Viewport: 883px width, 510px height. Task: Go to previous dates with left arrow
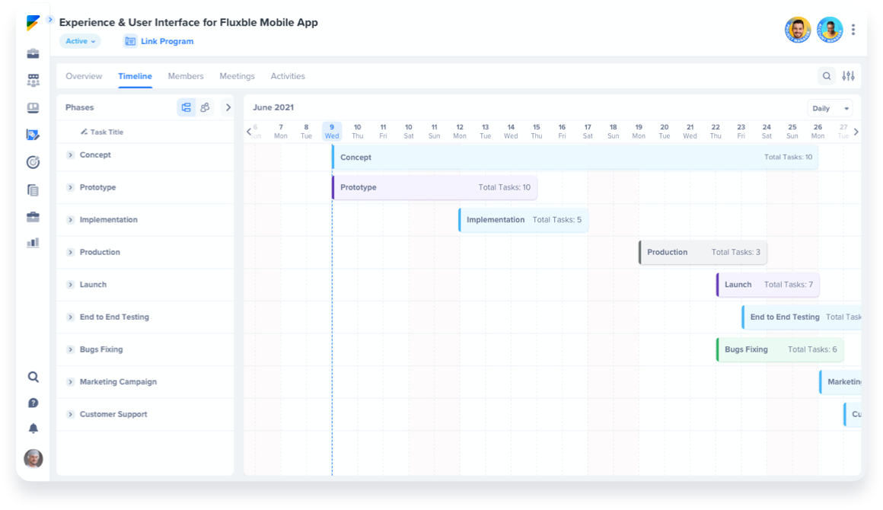tap(249, 132)
